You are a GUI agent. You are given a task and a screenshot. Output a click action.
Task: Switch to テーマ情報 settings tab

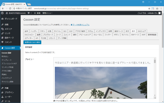pyautogui.click(x=62, y=38)
